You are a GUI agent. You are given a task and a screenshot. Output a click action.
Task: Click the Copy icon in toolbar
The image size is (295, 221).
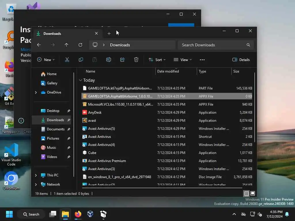click(x=81, y=60)
